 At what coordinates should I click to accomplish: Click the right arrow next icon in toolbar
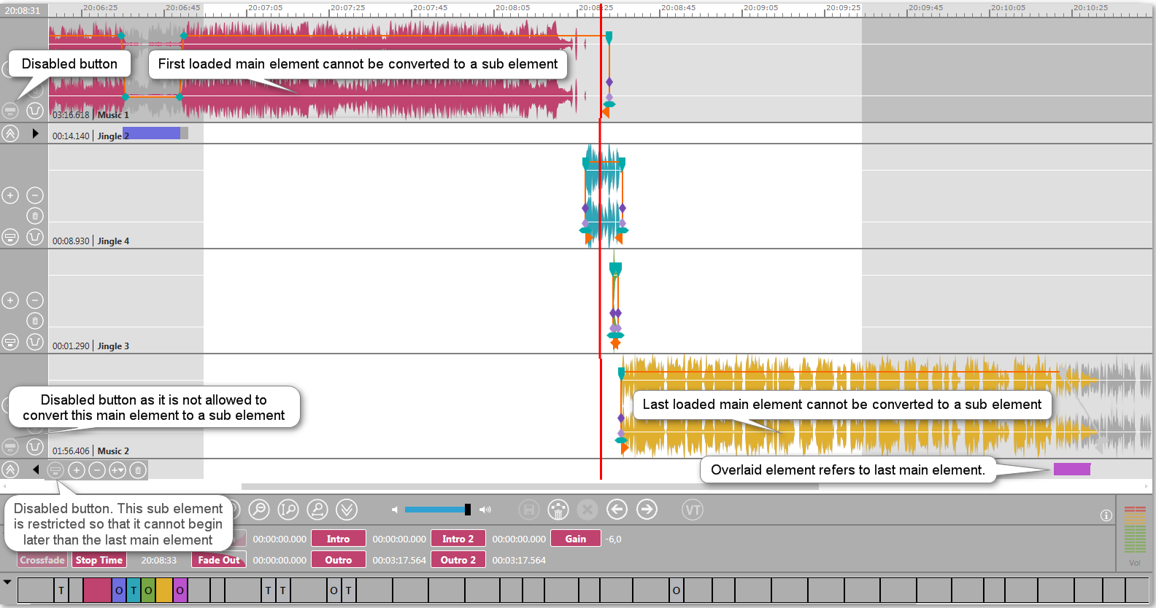[647, 510]
